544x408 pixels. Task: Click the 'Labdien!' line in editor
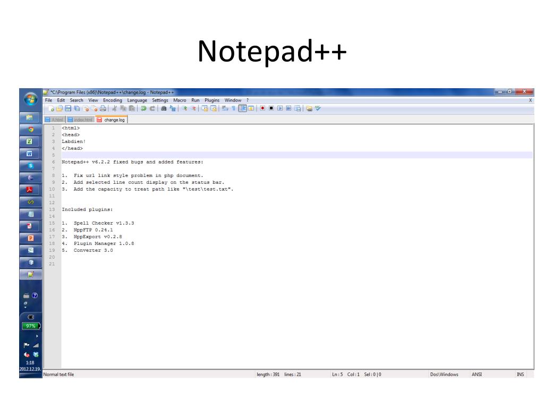[73, 141]
